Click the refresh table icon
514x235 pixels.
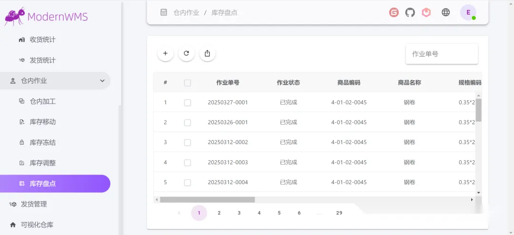tap(187, 53)
